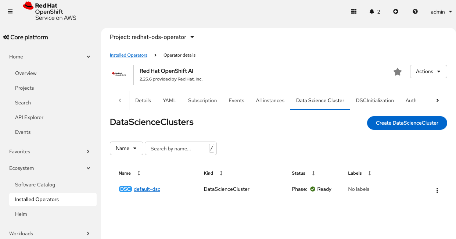The image size is (456, 239).
Task: Click the green Ready status checkmark
Action: coord(313,189)
